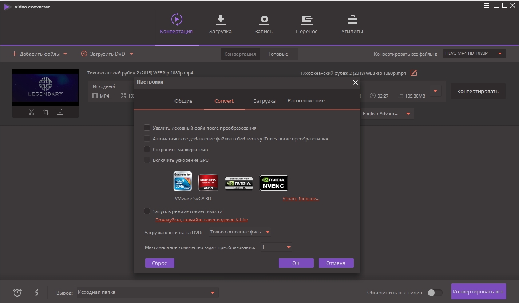519x303 pixels.
Task: Expand Загрузка контента на DVD dropdown
Action: (x=240, y=232)
